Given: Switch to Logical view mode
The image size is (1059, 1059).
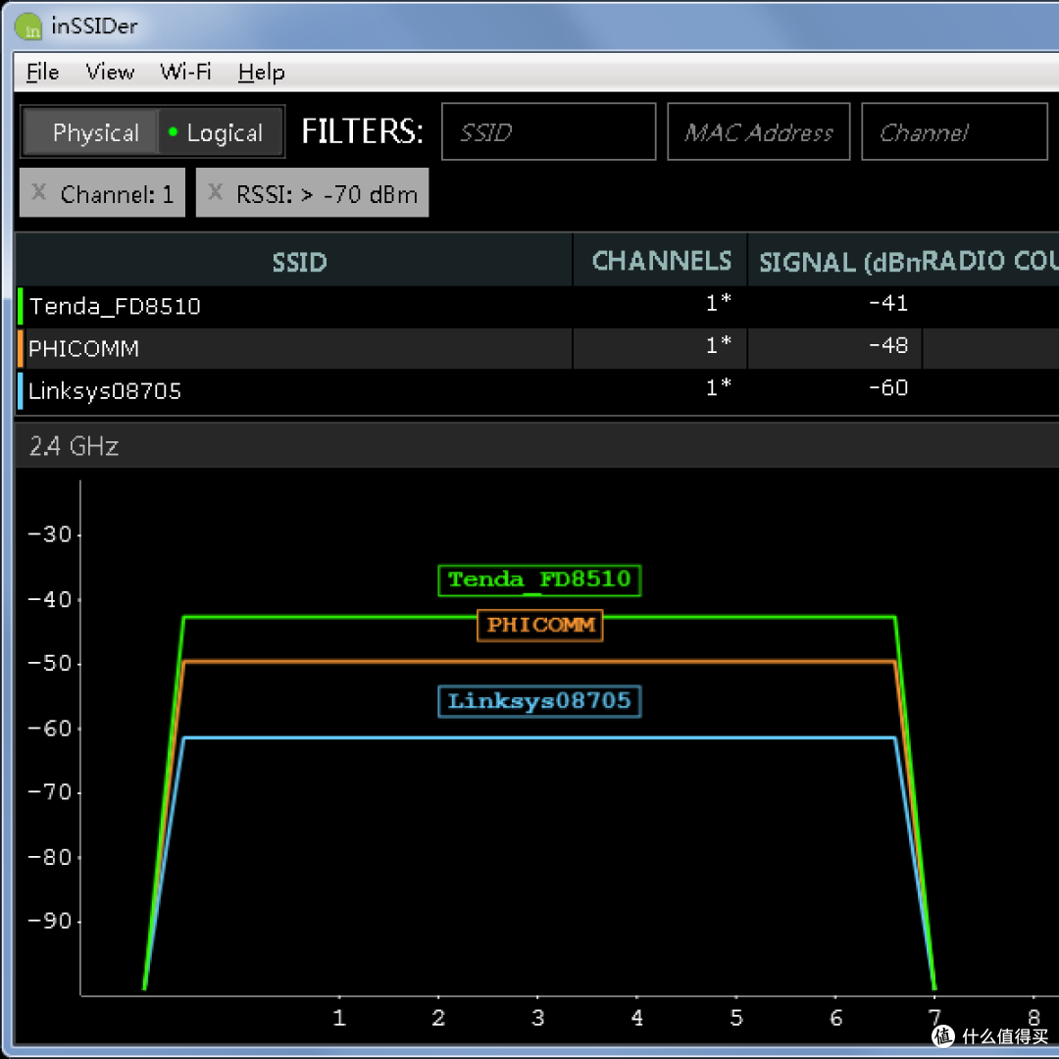Looking at the screenshot, I should [221, 132].
